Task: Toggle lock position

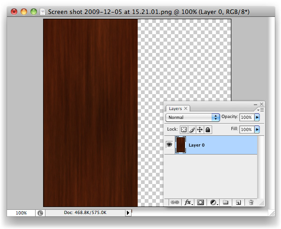Action: (x=199, y=129)
